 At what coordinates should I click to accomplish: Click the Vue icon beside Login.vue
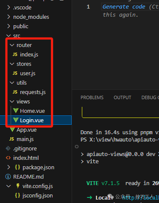[x=16, y=120]
